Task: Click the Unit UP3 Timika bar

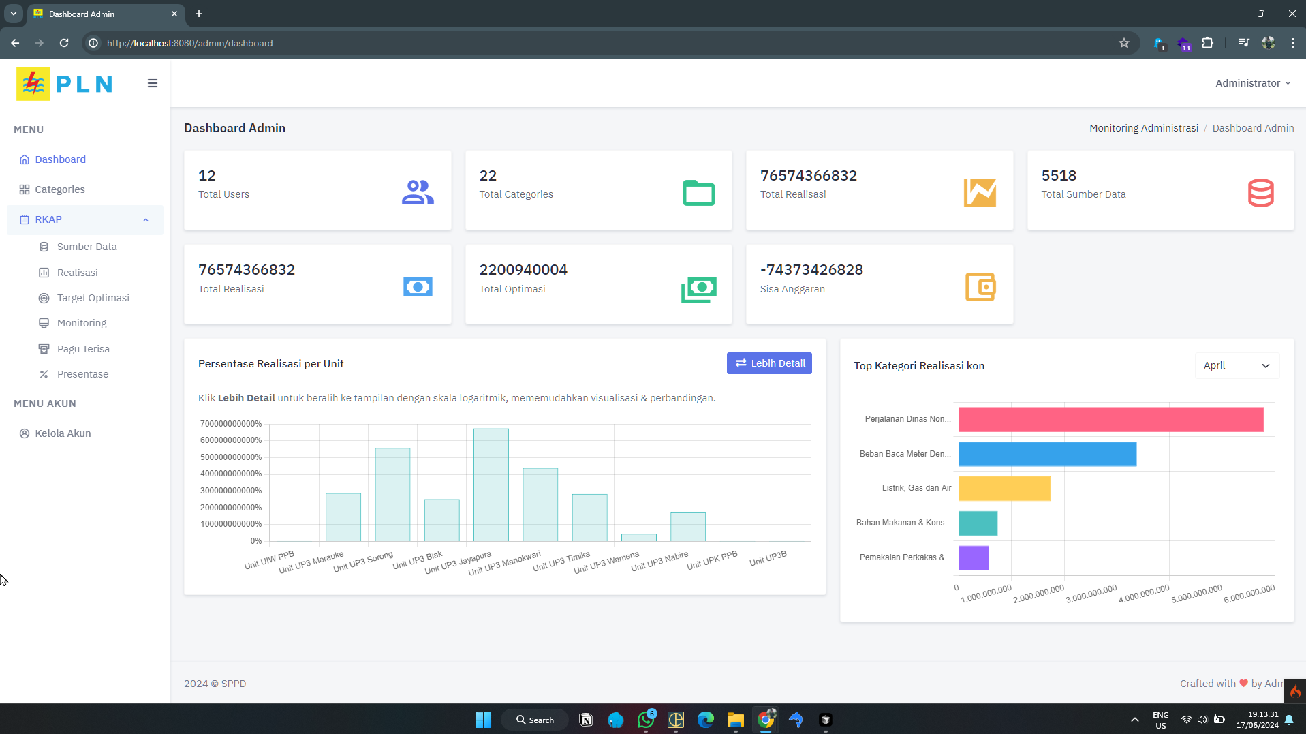Action: tap(590, 518)
